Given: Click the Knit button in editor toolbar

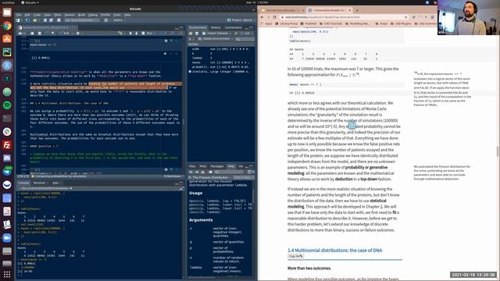Looking at the screenshot, I should 65,33.
